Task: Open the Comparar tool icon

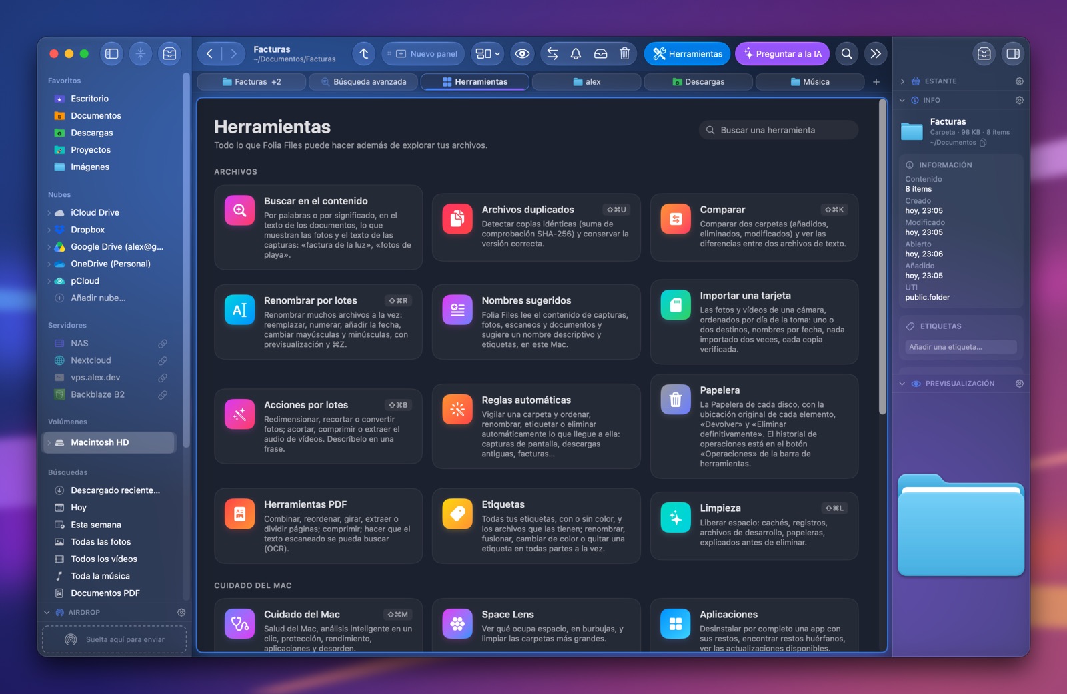Action: pyautogui.click(x=676, y=219)
